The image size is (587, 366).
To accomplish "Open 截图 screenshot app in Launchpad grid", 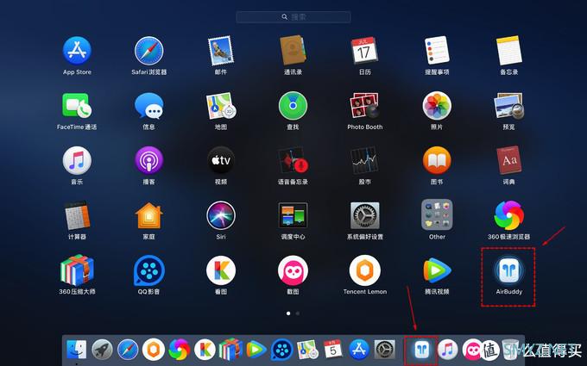I will pyautogui.click(x=293, y=270).
